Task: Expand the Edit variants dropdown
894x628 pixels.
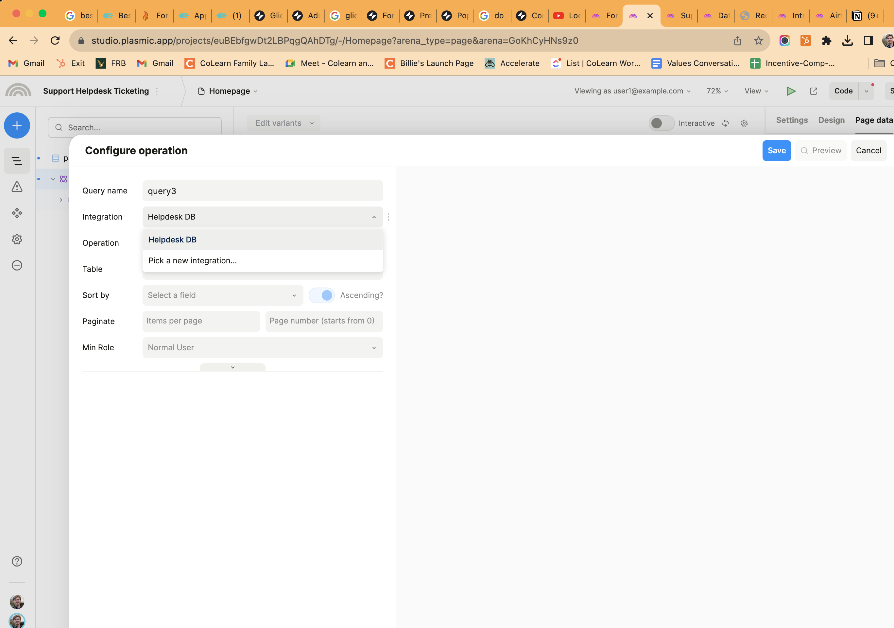Action: (x=284, y=123)
